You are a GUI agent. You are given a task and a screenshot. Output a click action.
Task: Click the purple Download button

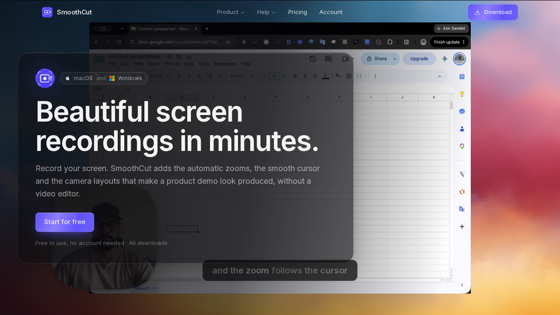[493, 12]
